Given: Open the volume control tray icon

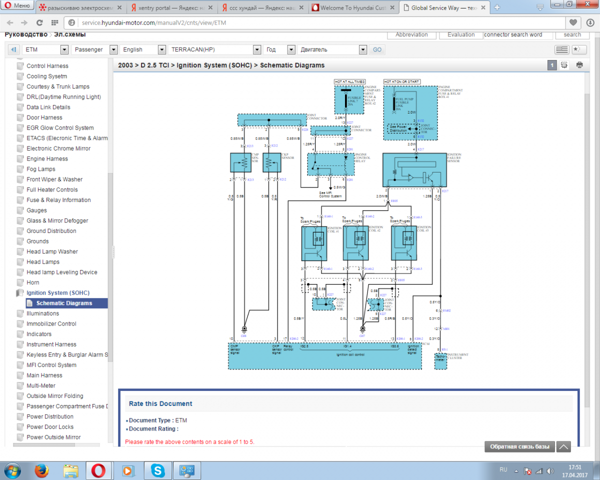Looking at the screenshot, I should 549,471.
